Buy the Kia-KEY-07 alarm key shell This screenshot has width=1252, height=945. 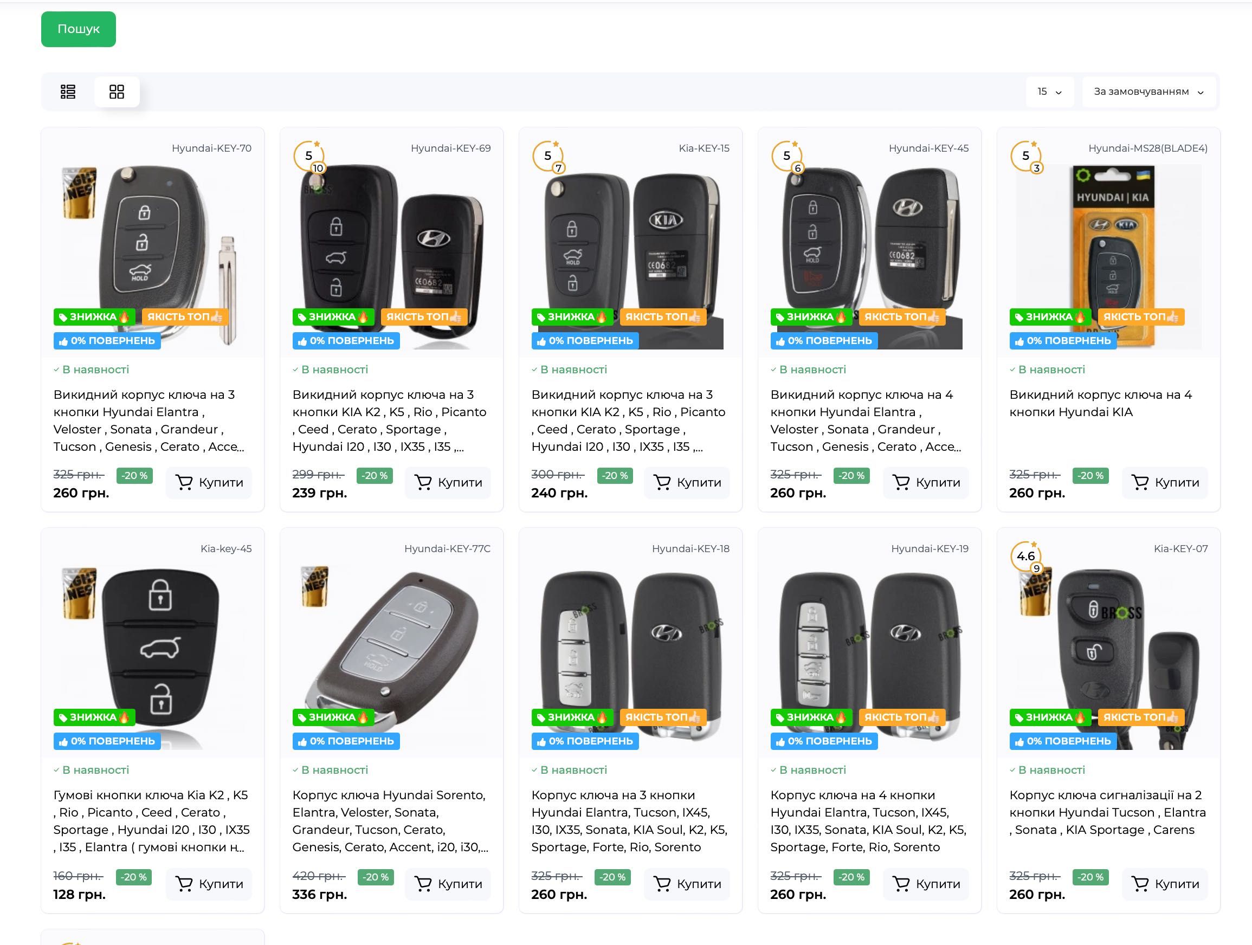[1165, 883]
